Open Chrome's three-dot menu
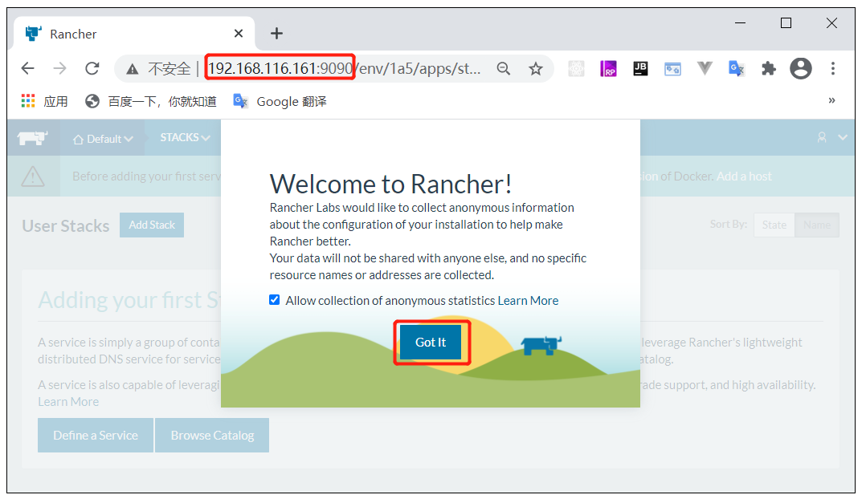866x503 pixels. tap(833, 69)
